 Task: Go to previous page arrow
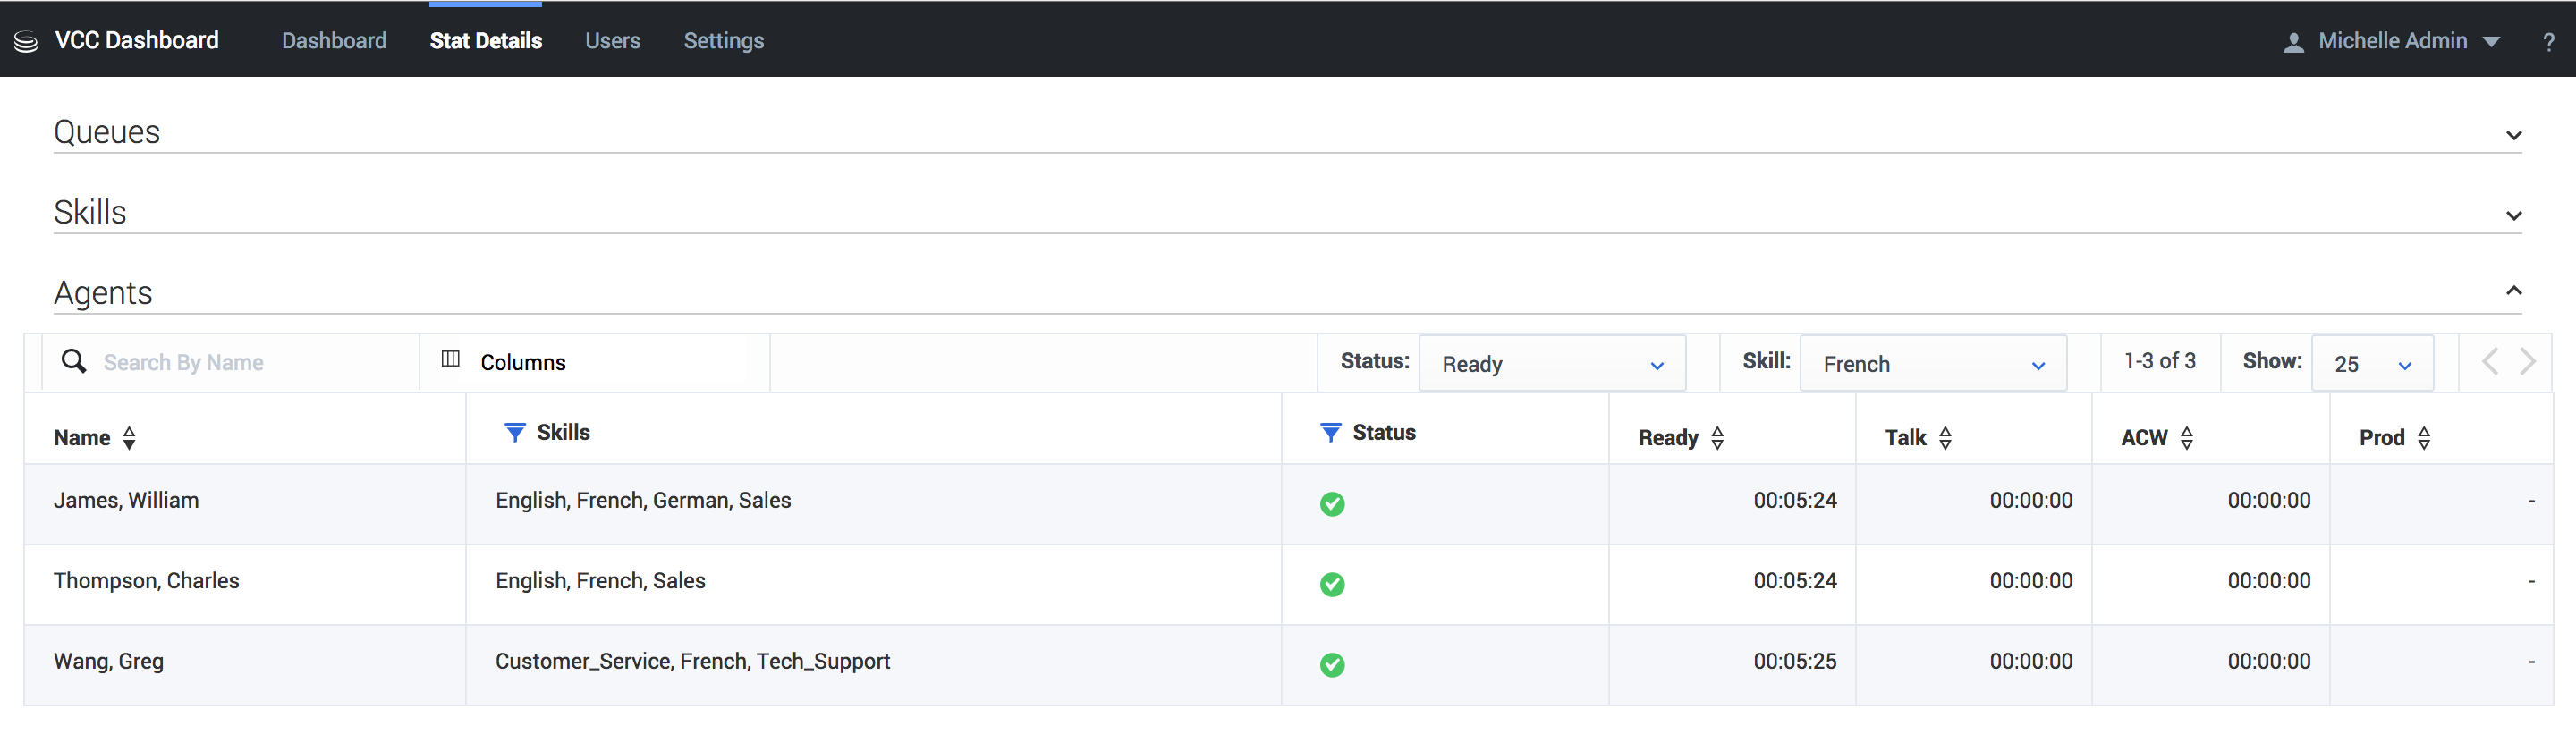[2490, 362]
